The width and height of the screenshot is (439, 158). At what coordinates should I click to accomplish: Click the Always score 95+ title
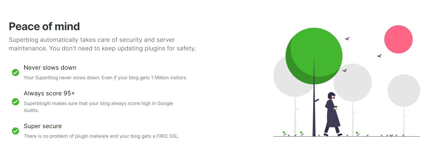pyautogui.click(x=49, y=93)
